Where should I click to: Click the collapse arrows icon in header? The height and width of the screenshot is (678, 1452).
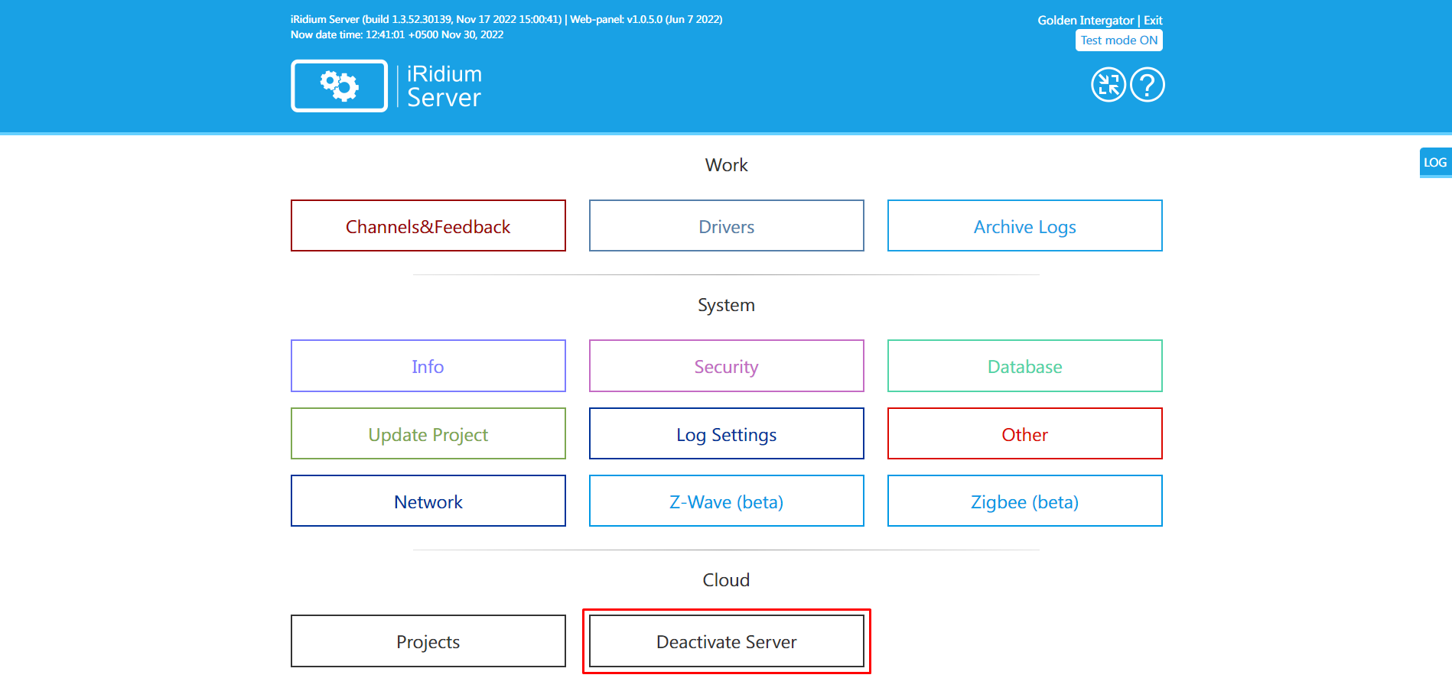1108,85
